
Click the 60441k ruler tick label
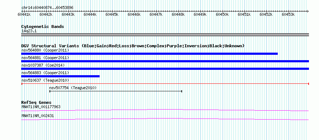click(24, 14)
